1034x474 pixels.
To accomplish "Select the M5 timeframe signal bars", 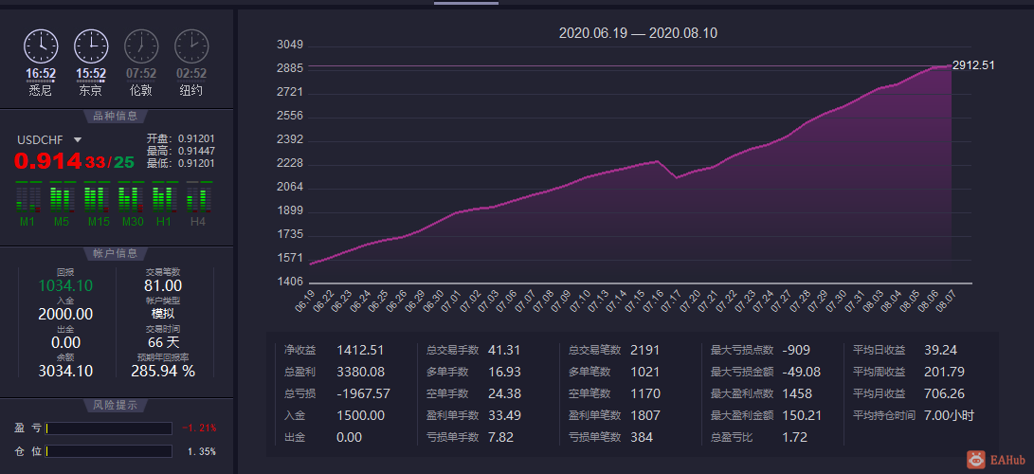I will pos(62,196).
